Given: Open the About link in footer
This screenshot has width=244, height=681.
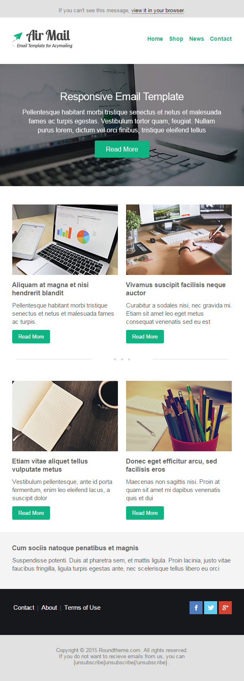Looking at the screenshot, I should click(49, 608).
